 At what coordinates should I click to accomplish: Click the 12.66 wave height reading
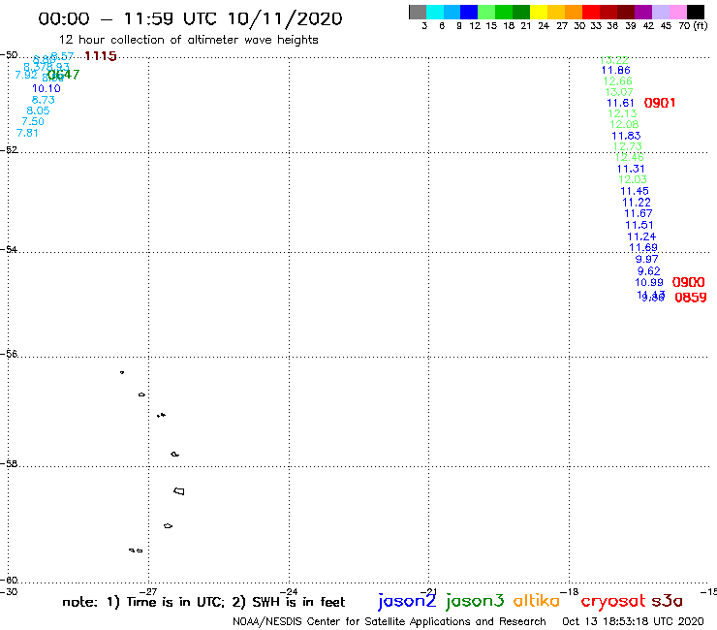coord(618,81)
